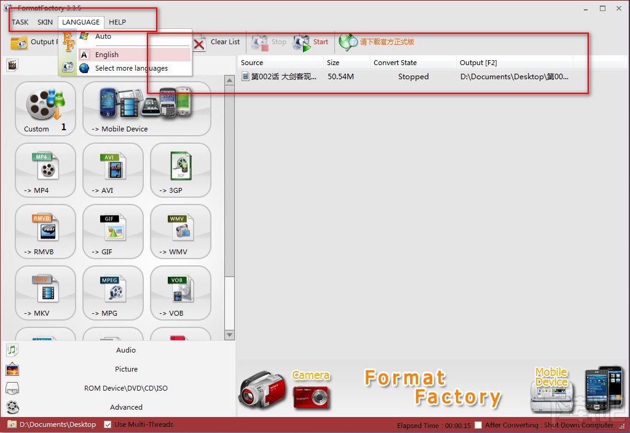
Task: Sort by the Output [F2] column header
Action: pyautogui.click(x=515, y=63)
